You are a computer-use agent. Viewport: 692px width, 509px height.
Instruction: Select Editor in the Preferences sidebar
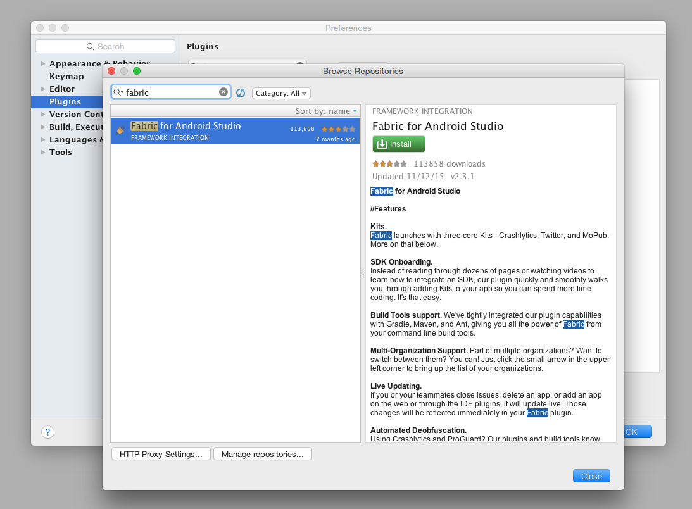(x=61, y=89)
